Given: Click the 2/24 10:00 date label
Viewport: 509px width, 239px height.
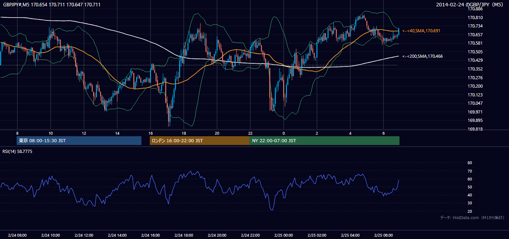Looking at the screenshot, I should click(x=51, y=235).
